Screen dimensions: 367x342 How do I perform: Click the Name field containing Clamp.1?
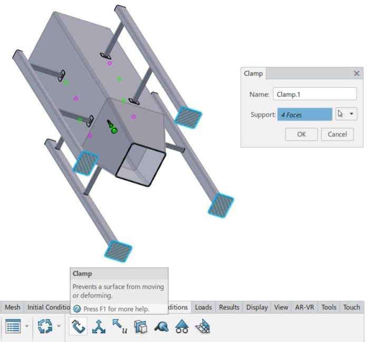[315, 94]
